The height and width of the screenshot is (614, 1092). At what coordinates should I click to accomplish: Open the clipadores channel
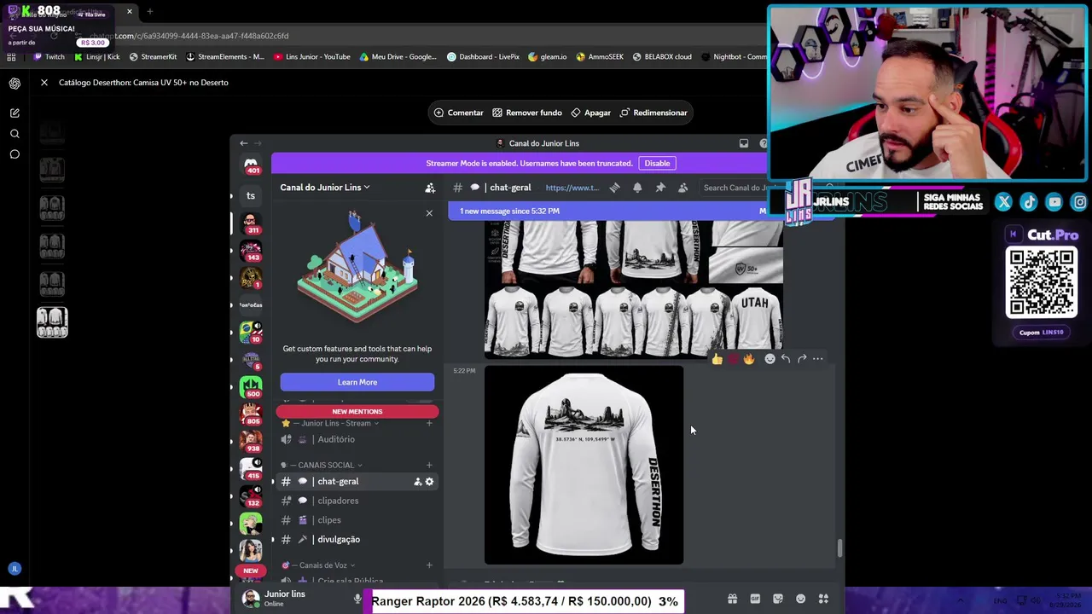tap(357, 501)
